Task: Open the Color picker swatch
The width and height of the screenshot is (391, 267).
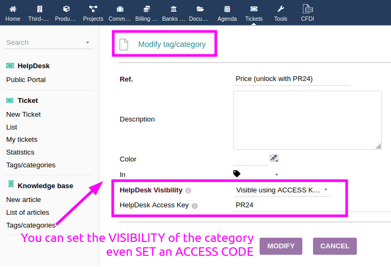Action: [x=274, y=158]
